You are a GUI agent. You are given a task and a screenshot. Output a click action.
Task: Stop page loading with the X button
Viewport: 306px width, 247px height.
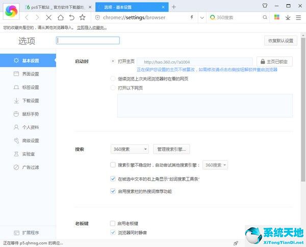pos(48,17)
